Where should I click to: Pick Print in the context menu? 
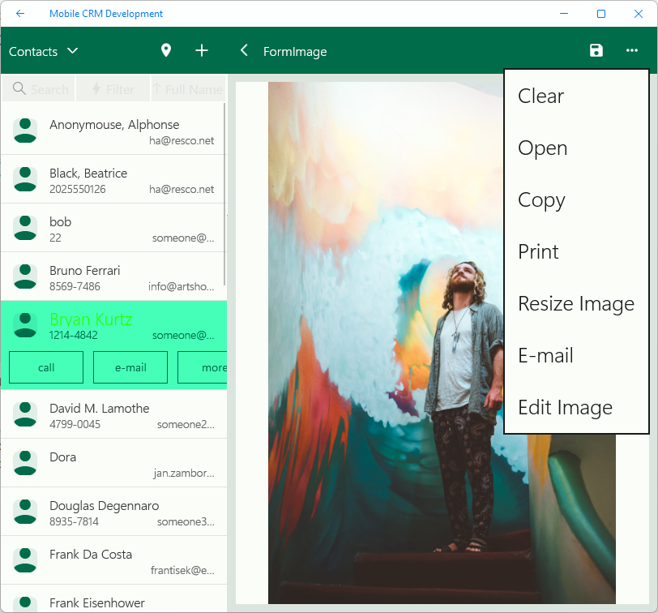click(538, 252)
